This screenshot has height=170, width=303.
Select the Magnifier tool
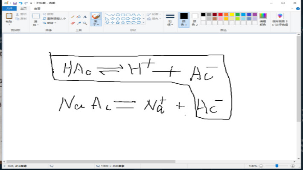point(84,23)
